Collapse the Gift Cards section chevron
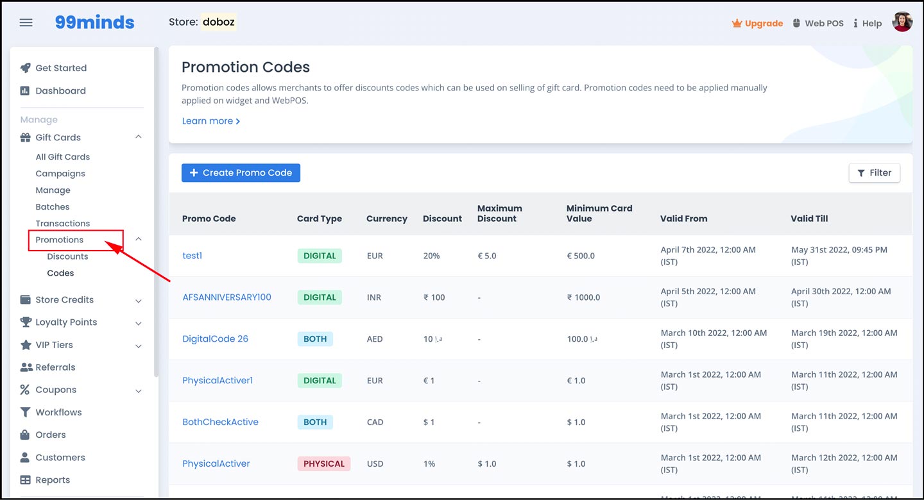Screen dimensions: 924x500 (x=139, y=137)
